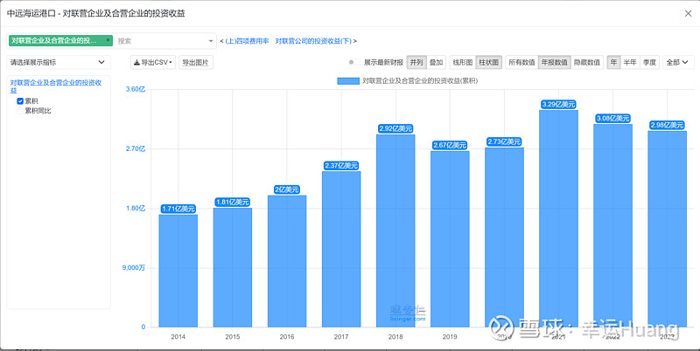Go to next metric 对联营公司的投资收益(下)

click(313, 41)
